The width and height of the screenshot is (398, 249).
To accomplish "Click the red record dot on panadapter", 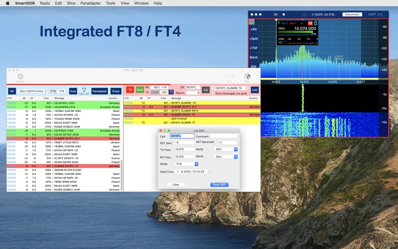I will (x=251, y=21).
